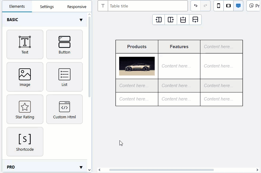Click the Undo arrow button
This screenshot has height=173, width=261.
(x=196, y=6)
